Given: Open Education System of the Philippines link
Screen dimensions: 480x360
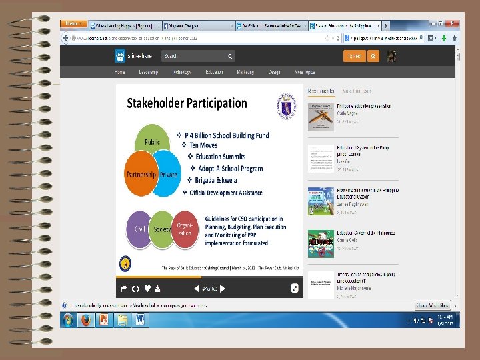Looking at the screenshot, I should 366,233.
